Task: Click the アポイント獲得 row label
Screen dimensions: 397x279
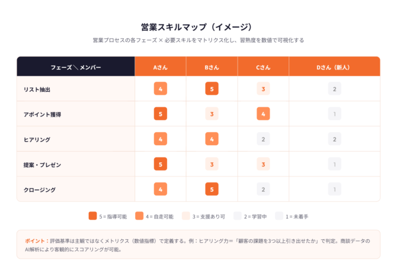Action: coord(43,114)
